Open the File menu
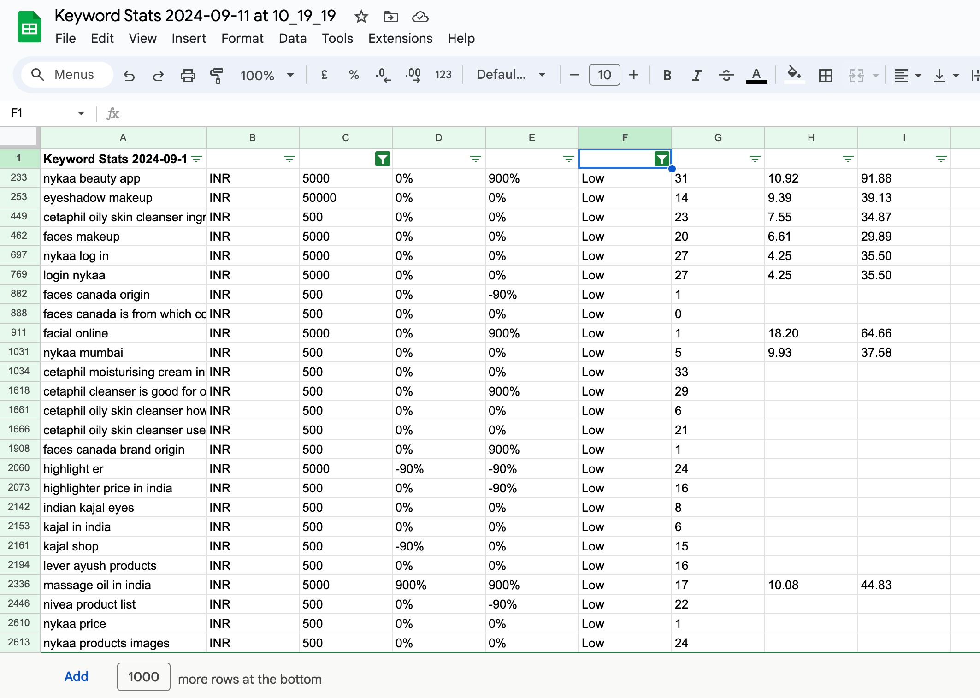The image size is (980, 698). coord(65,38)
